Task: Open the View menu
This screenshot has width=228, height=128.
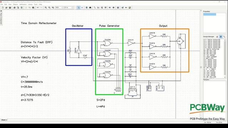Action: click(10, 4)
